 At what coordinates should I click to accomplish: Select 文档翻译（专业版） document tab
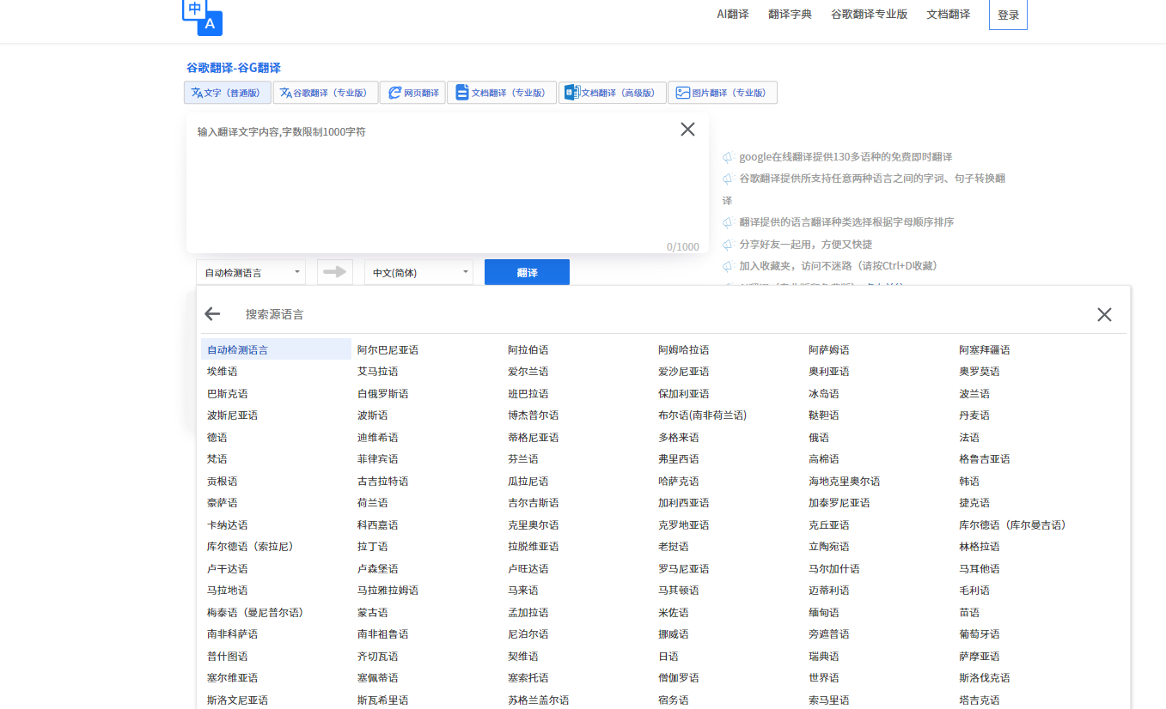(501, 93)
